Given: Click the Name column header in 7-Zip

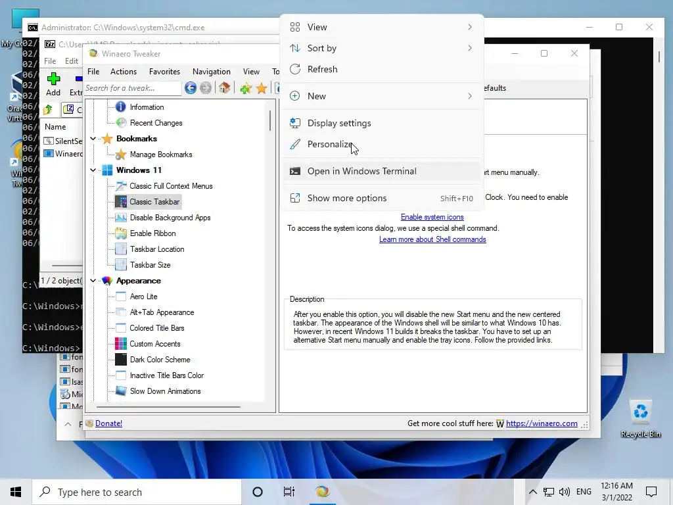Looking at the screenshot, I should click(x=55, y=127).
